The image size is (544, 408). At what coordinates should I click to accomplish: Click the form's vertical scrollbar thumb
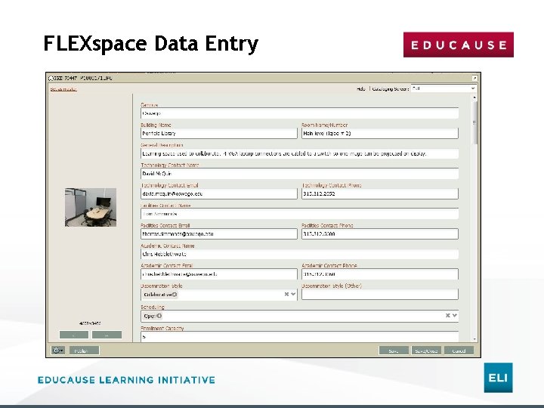474,122
